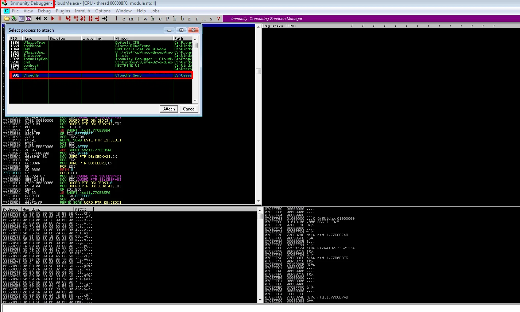Image resolution: width=520 pixels, height=312 pixels.
Task: Select the chisel process row
Action: (101, 69)
